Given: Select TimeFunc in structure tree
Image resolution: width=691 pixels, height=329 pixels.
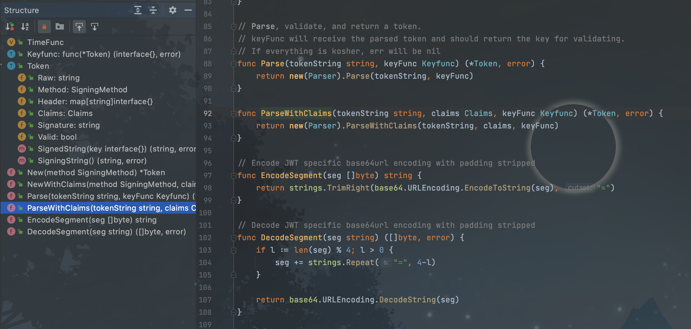Looking at the screenshot, I should (x=45, y=42).
